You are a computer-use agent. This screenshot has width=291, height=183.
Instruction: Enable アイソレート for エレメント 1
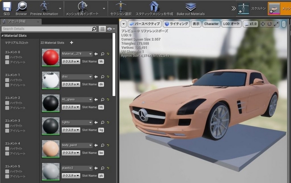point(7,85)
